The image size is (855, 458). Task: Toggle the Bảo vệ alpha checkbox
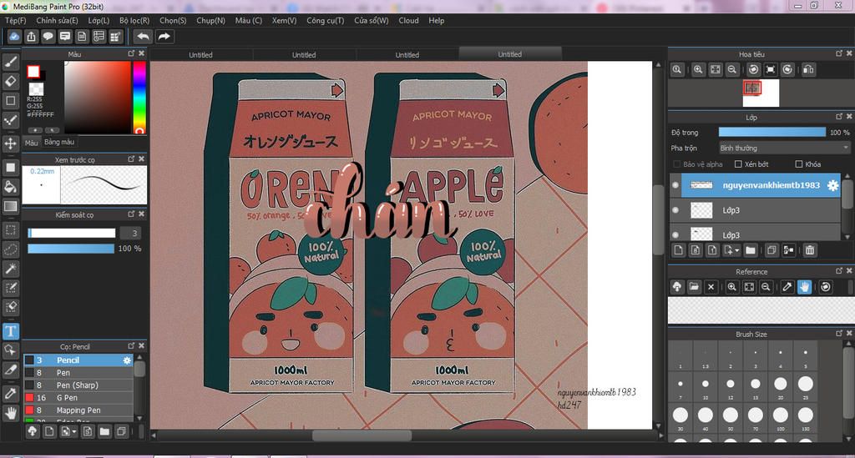[676, 164]
